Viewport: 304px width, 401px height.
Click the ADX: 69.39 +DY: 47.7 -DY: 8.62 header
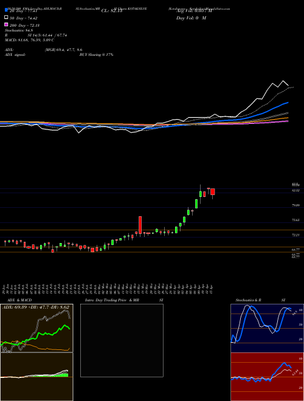(36, 307)
